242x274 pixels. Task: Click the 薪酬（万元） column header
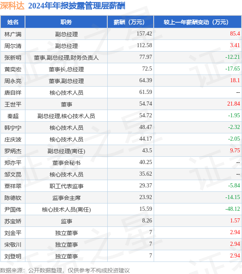[x=130, y=22]
